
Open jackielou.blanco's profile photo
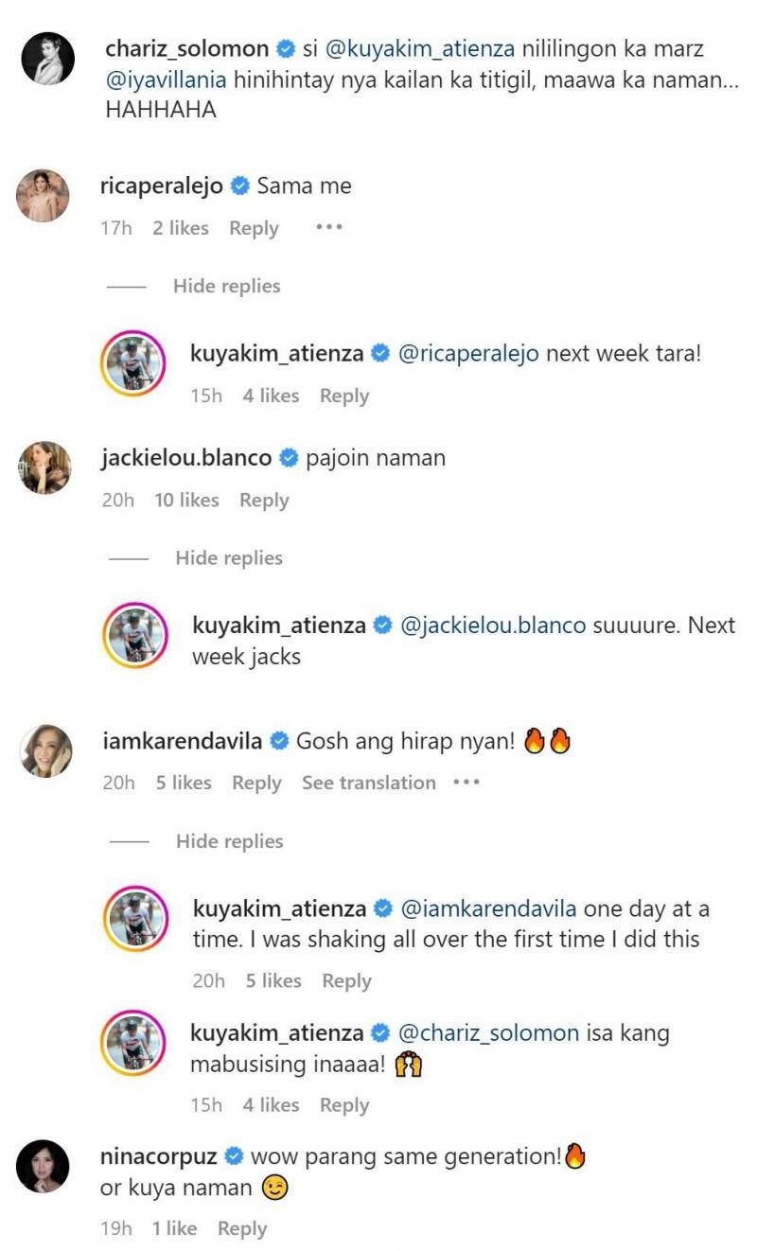click(x=44, y=467)
